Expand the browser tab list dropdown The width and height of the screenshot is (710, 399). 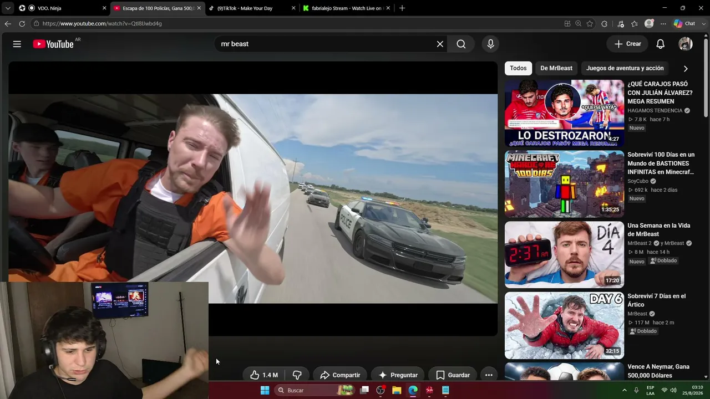(8, 8)
